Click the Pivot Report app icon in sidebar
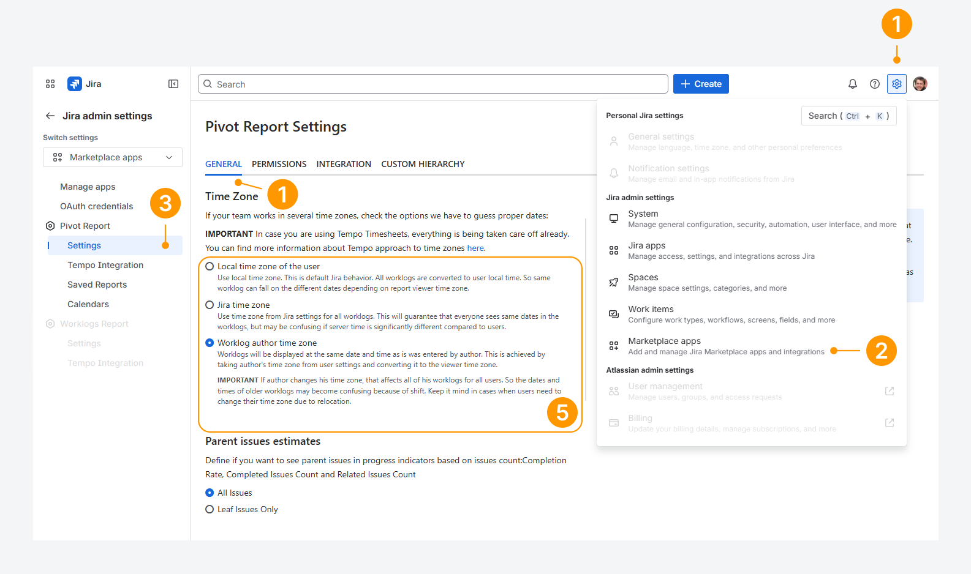 point(50,226)
